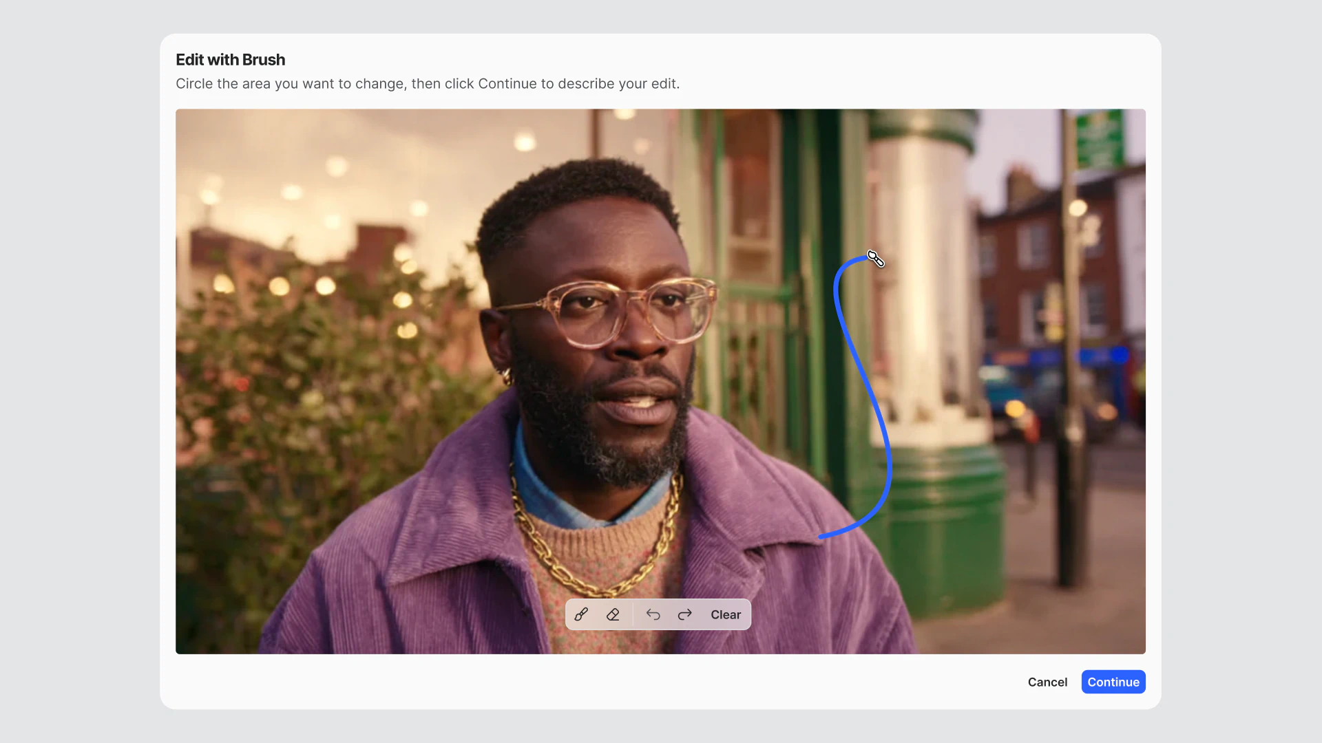Select the brush tool icon
Screen dimensions: 1322x743
[x=581, y=614]
